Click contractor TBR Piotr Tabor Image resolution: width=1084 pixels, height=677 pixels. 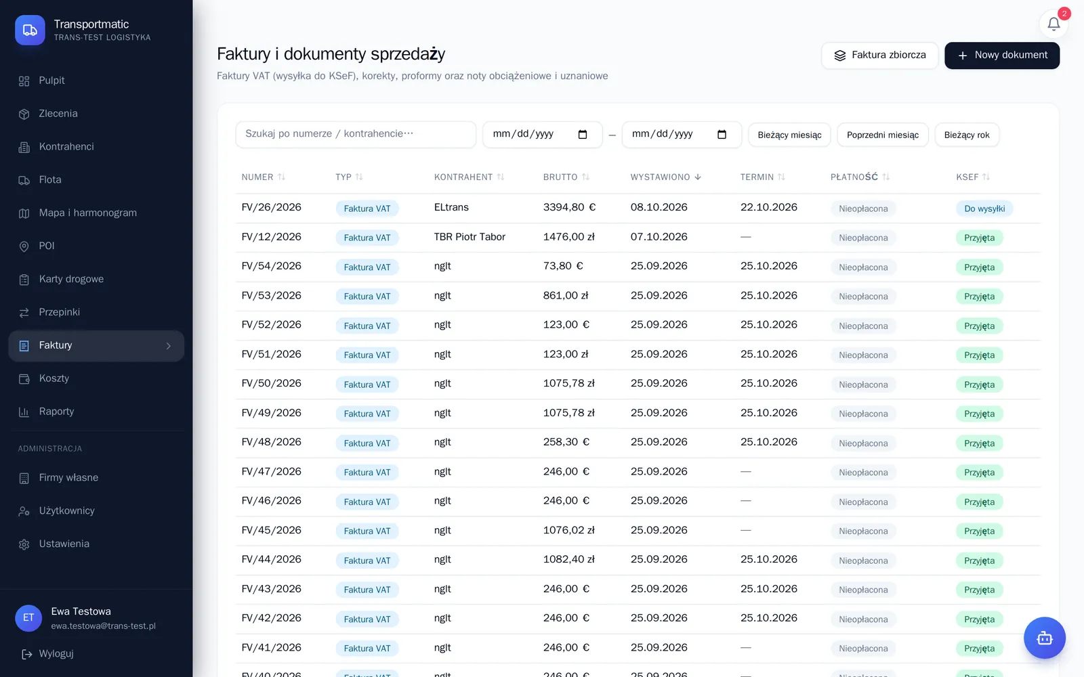pyautogui.click(x=470, y=237)
